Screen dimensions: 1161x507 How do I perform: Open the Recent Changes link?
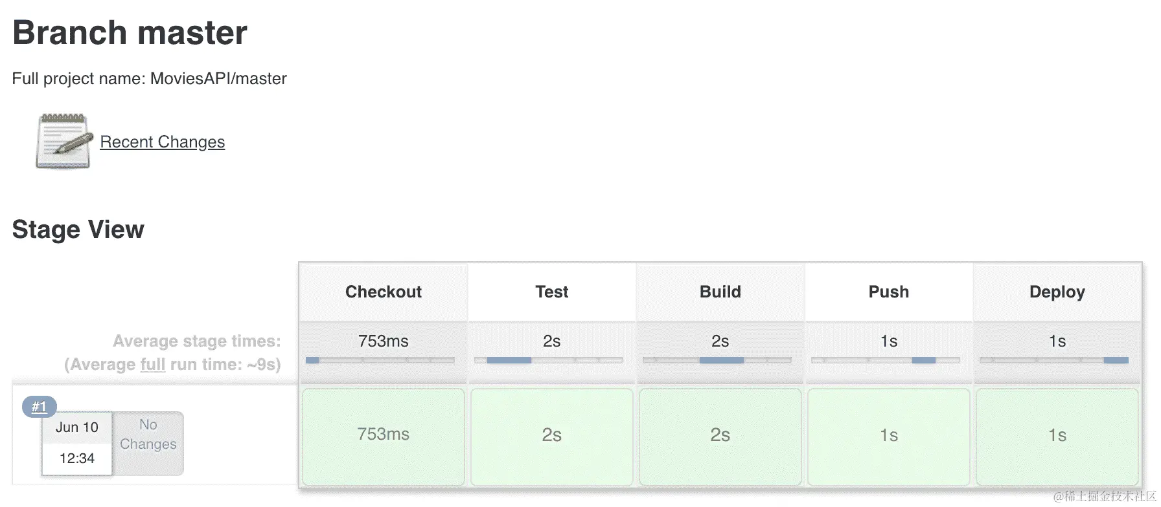click(162, 142)
